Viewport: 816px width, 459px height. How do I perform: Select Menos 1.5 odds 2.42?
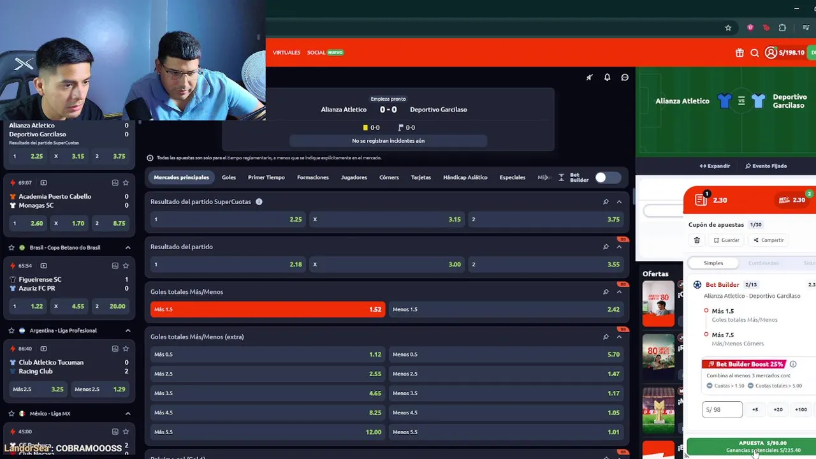click(x=506, y=309)
